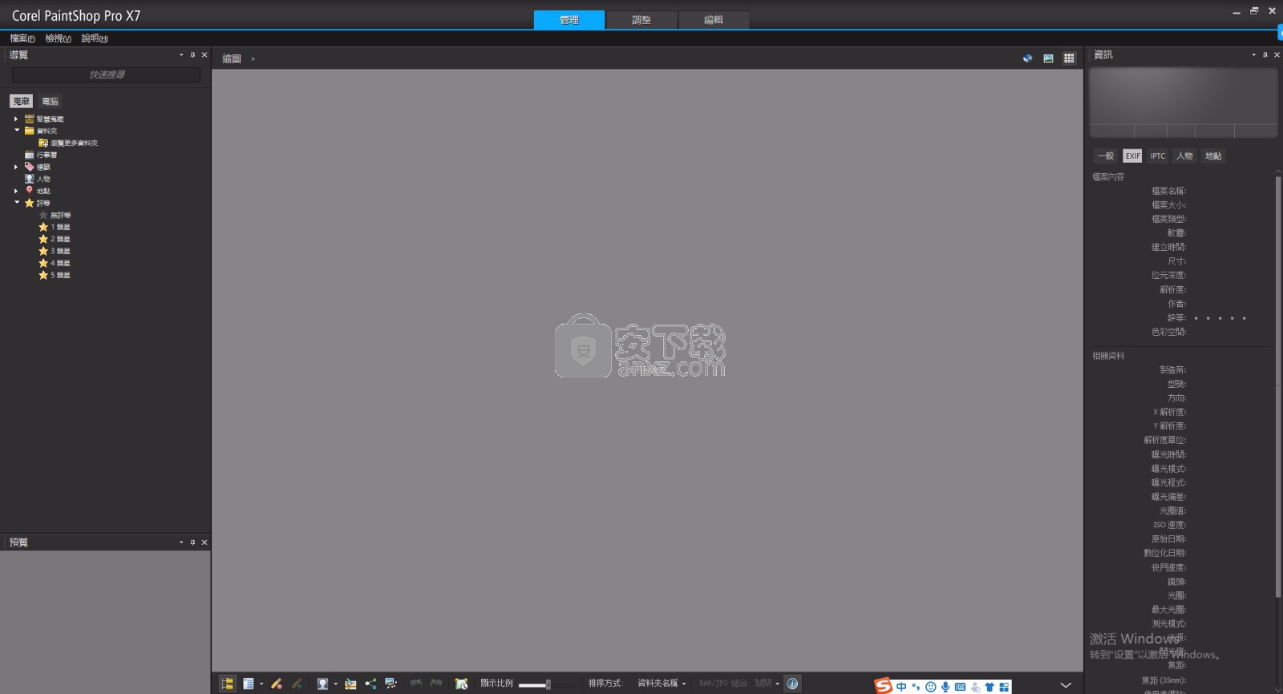Open the 人物 info tab

pos(1184,156)
